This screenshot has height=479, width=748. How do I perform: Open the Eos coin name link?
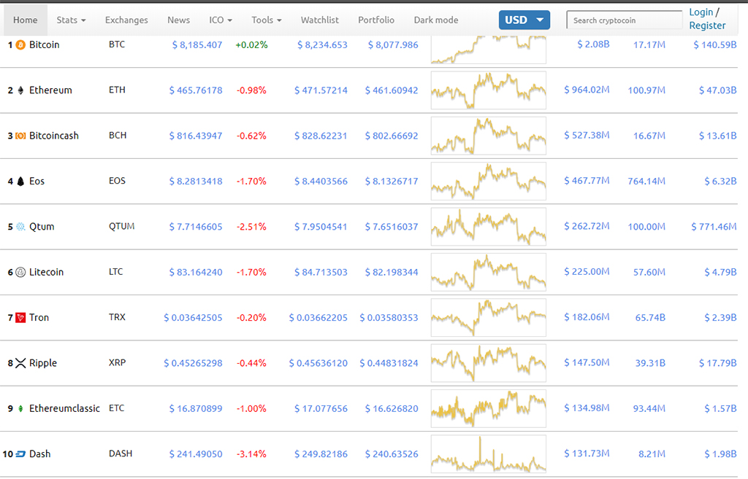[x=37, y=181]
